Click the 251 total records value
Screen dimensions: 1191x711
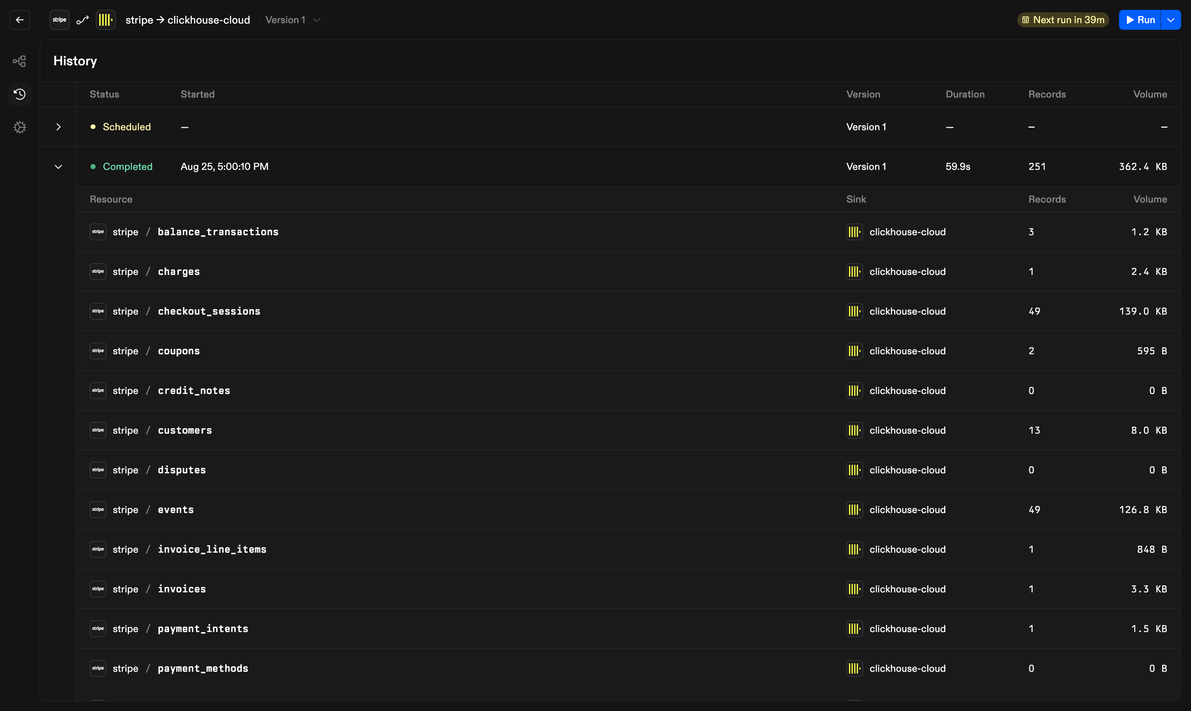(1037, 167)
